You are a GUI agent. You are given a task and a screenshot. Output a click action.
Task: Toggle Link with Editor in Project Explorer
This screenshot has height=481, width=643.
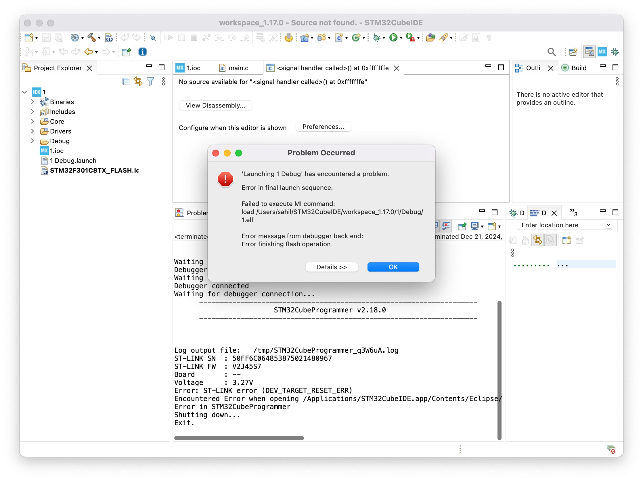[x=138, y=81]
